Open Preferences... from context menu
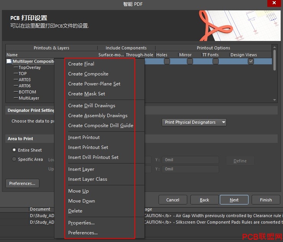Screen dimensions: 283x242 [83, 232]
